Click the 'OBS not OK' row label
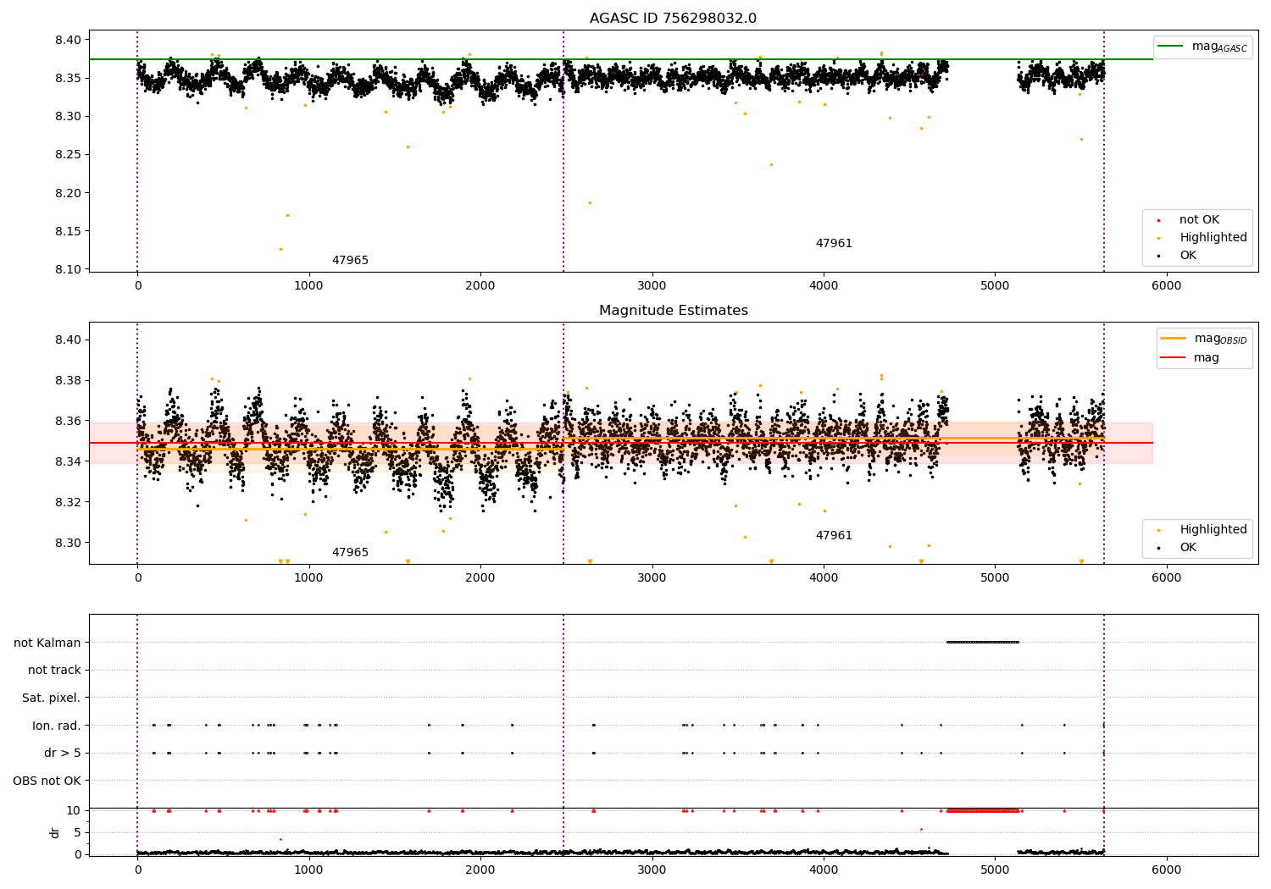Screen dimensions: 1271x889 coord(47,781)
